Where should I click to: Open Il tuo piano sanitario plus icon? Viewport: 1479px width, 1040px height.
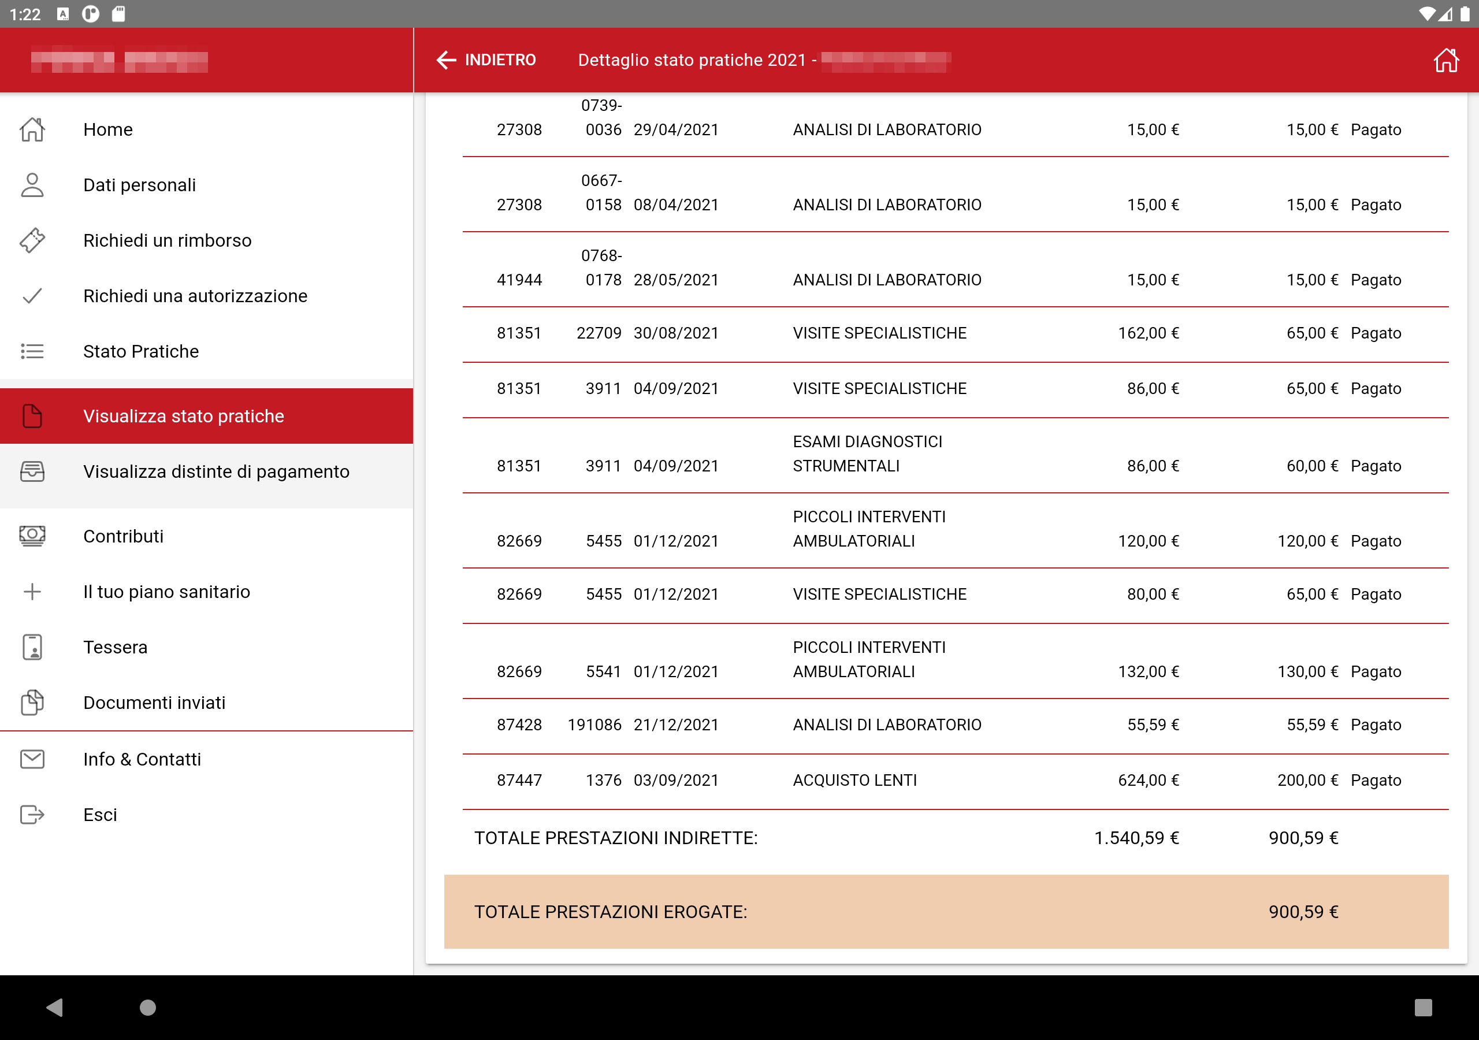(32, 591)
